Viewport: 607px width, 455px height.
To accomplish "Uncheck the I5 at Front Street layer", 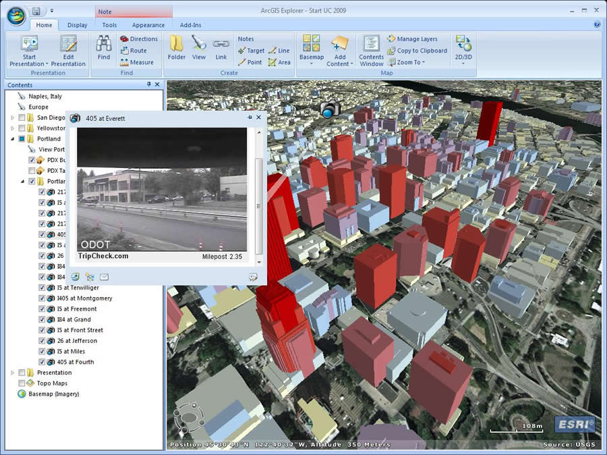I will pyautogui.click(x=42, y=330).
